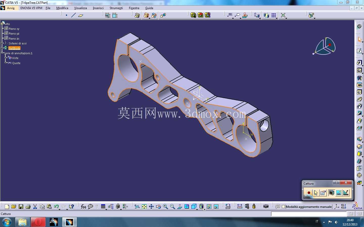Open the Undo history dropdown arrow
This screenshot has height=227, width=364.
click(x=60, y=209)
